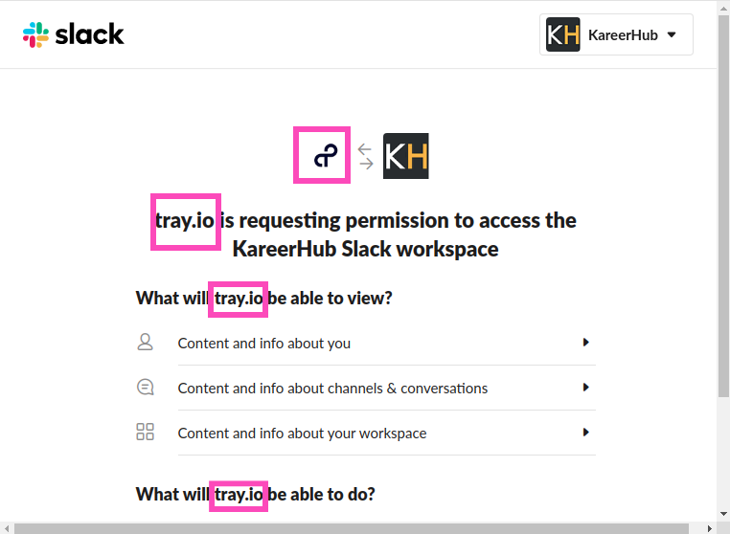Select 'Content and info about your workspace'

pyautogui.click(x=302, y=433)
